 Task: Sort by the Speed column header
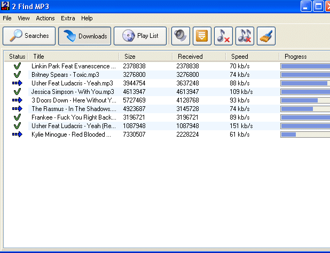(253, 57)
